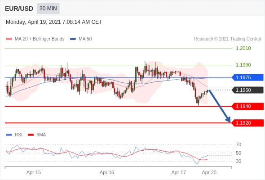This screenshot has height=180, width=265.
Task: Select the blue 1.1975 pivot price tag
Action: click(x=247, y=77)
